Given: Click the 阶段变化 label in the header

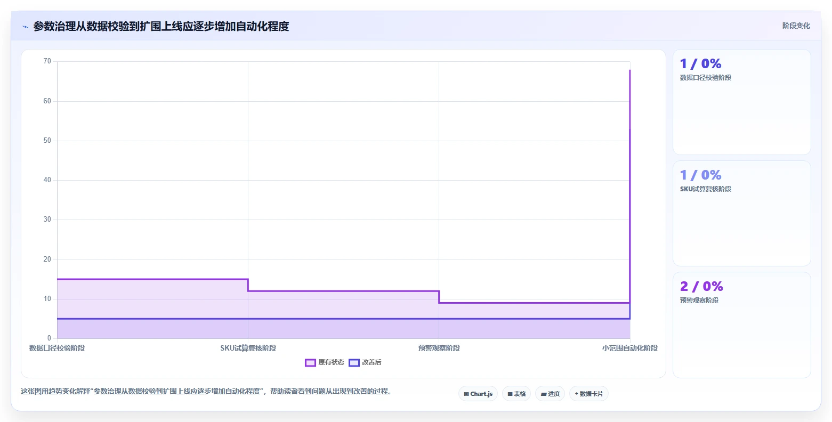Looking at the screenshot, I should [x=796, y=26].
